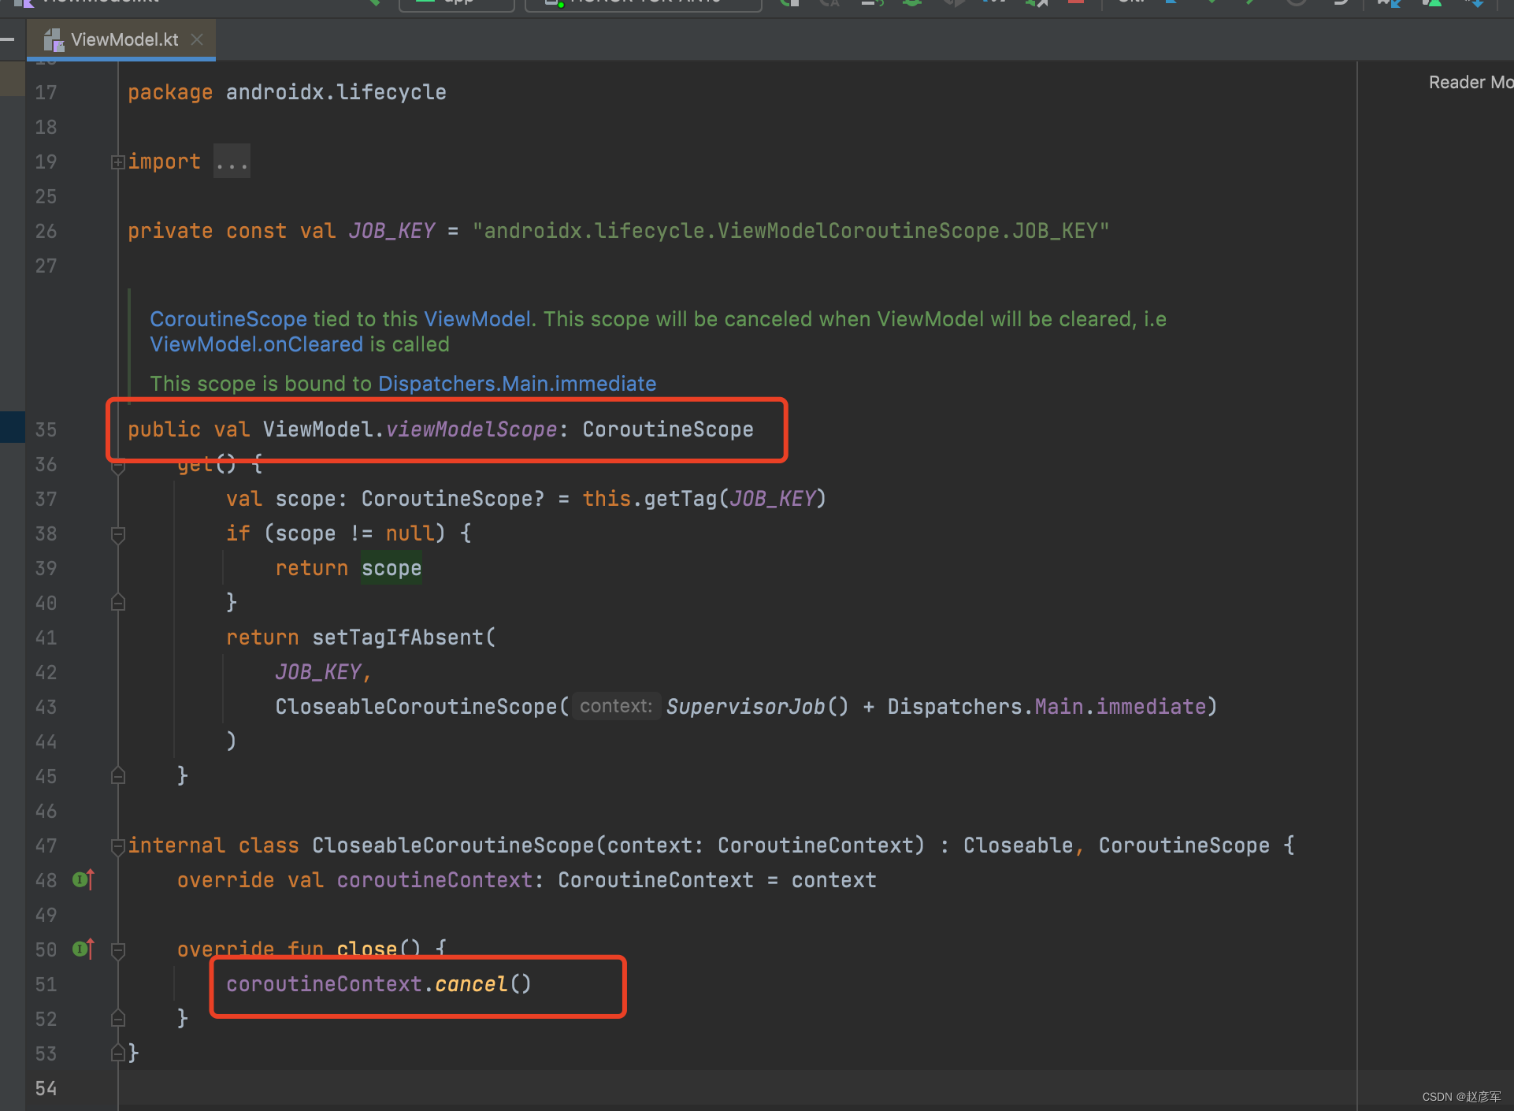The height and width of the screenshot is (1111, 1514).
Task: Collapse the if block fold marker on line 38
Action: click(118, 534)
